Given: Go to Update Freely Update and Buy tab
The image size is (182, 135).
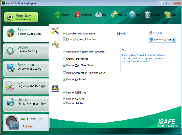Looking at the screenshot, I should pyautogui.click(x=26, y=104).
